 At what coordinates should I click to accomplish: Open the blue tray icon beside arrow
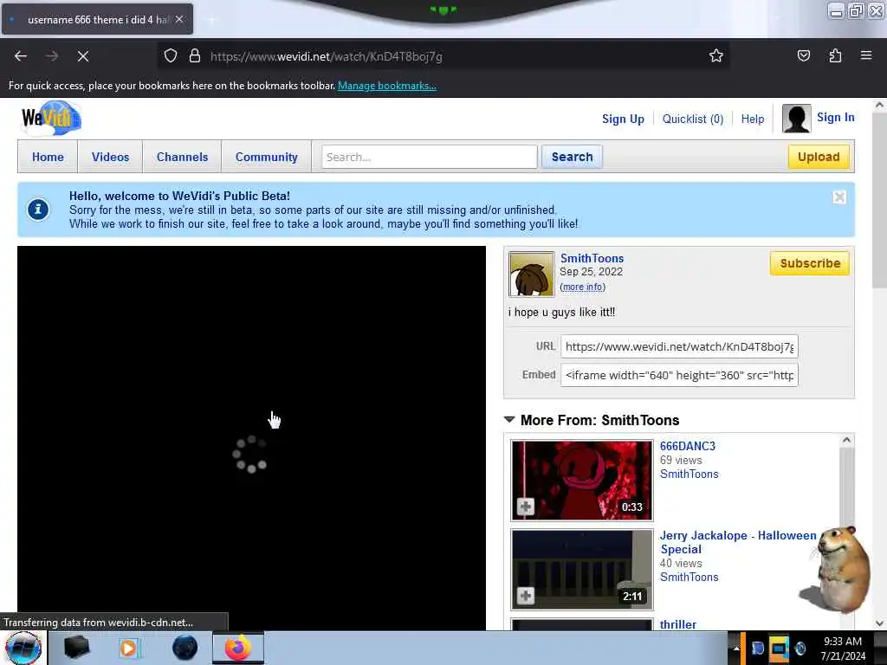coord(757,648)
